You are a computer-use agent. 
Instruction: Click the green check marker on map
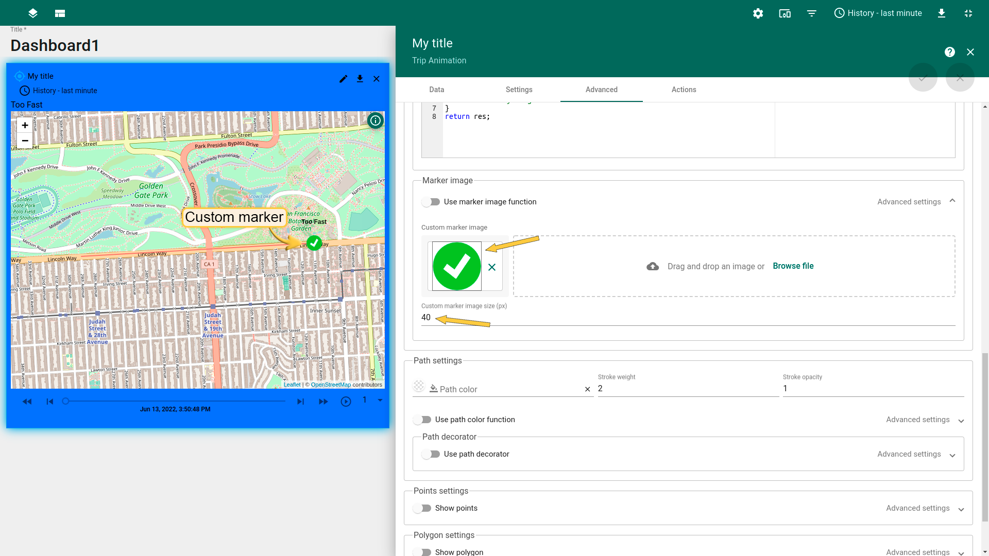(x=314, y=242)
